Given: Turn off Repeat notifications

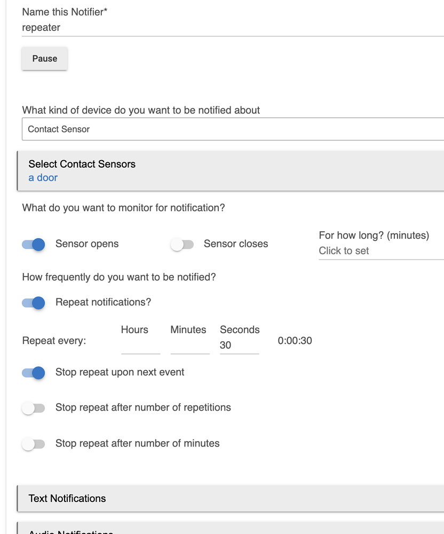Looking at the screenshot, I should 33,303.
